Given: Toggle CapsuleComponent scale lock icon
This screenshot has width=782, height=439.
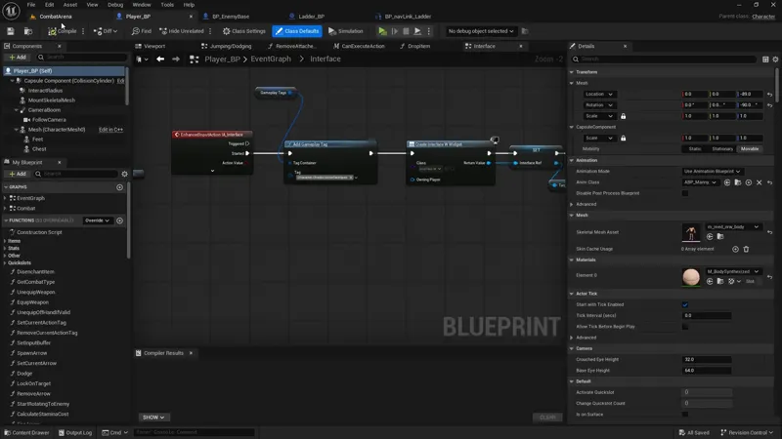Looking at the screenshot, I should click(623, 138).
